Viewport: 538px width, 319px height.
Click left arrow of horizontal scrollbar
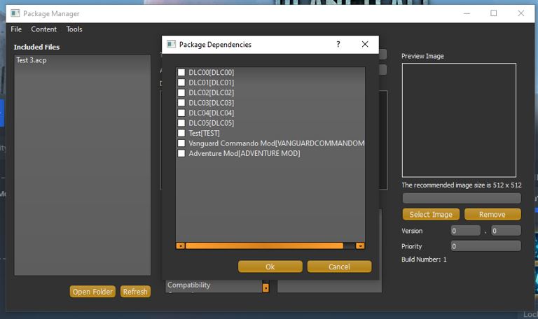point(180,246)
